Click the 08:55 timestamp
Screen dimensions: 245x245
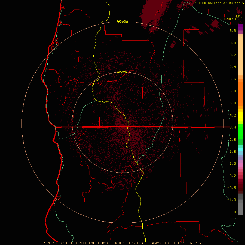pyautogui.click(x=195, y=243)
